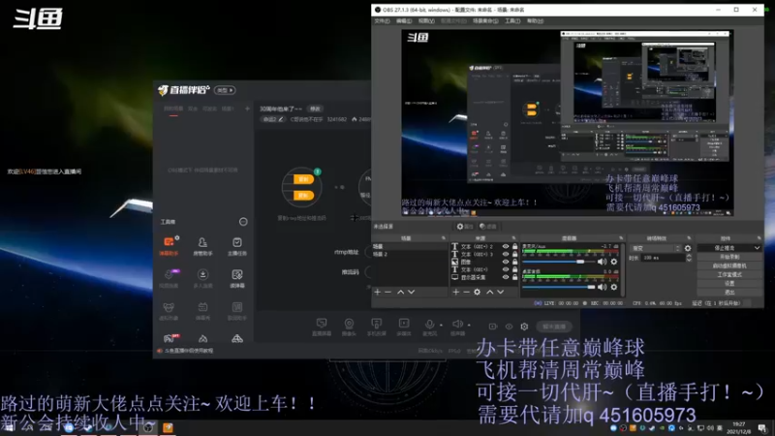Image resolution: width=775 pixels, height=436 pixels.
Task: Mute desktop audio in OBS mixer
Action: (602, 287)
